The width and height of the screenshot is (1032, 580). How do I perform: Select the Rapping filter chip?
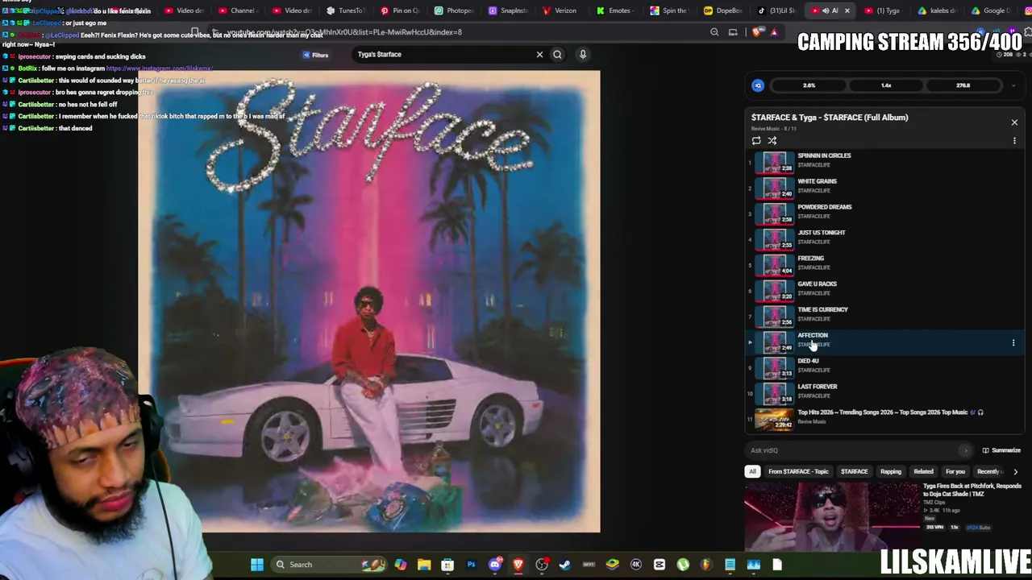(891, 472)
